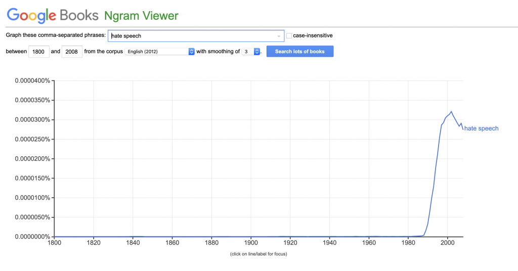Click the peak of the blue graph line
The height and width of the screenshot is (271, 518).
tap(451, 112)
